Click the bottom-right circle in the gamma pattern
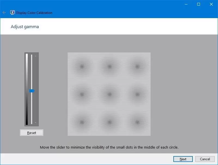The image size is (218, 165). (x=137, y=122)
